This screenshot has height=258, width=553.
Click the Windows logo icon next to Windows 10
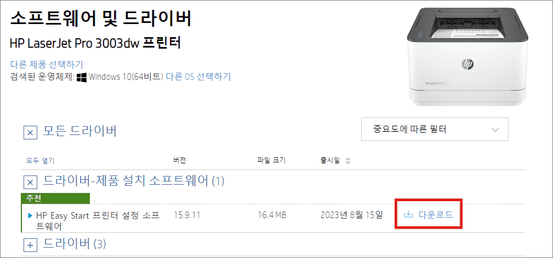click(x=82, y=77)
